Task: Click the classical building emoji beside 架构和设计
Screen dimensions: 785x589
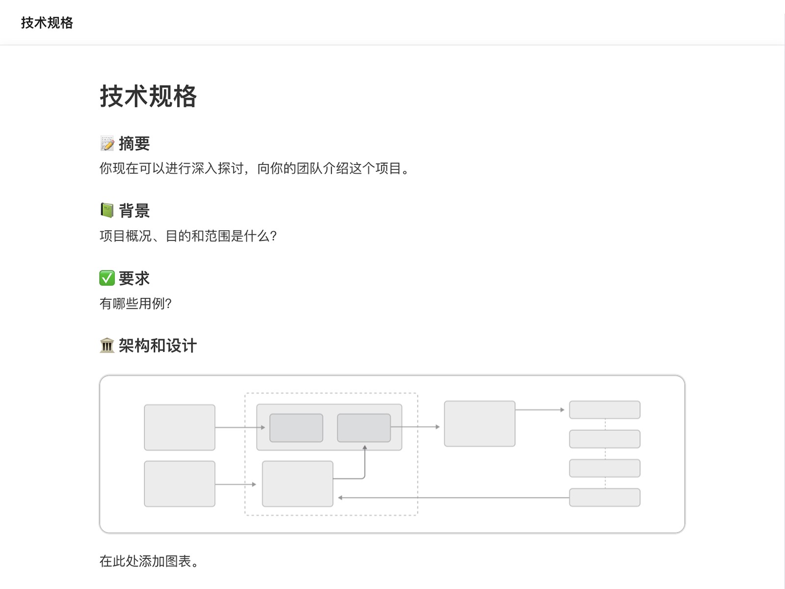Action: pyautogui.click(x=107, y=346)
